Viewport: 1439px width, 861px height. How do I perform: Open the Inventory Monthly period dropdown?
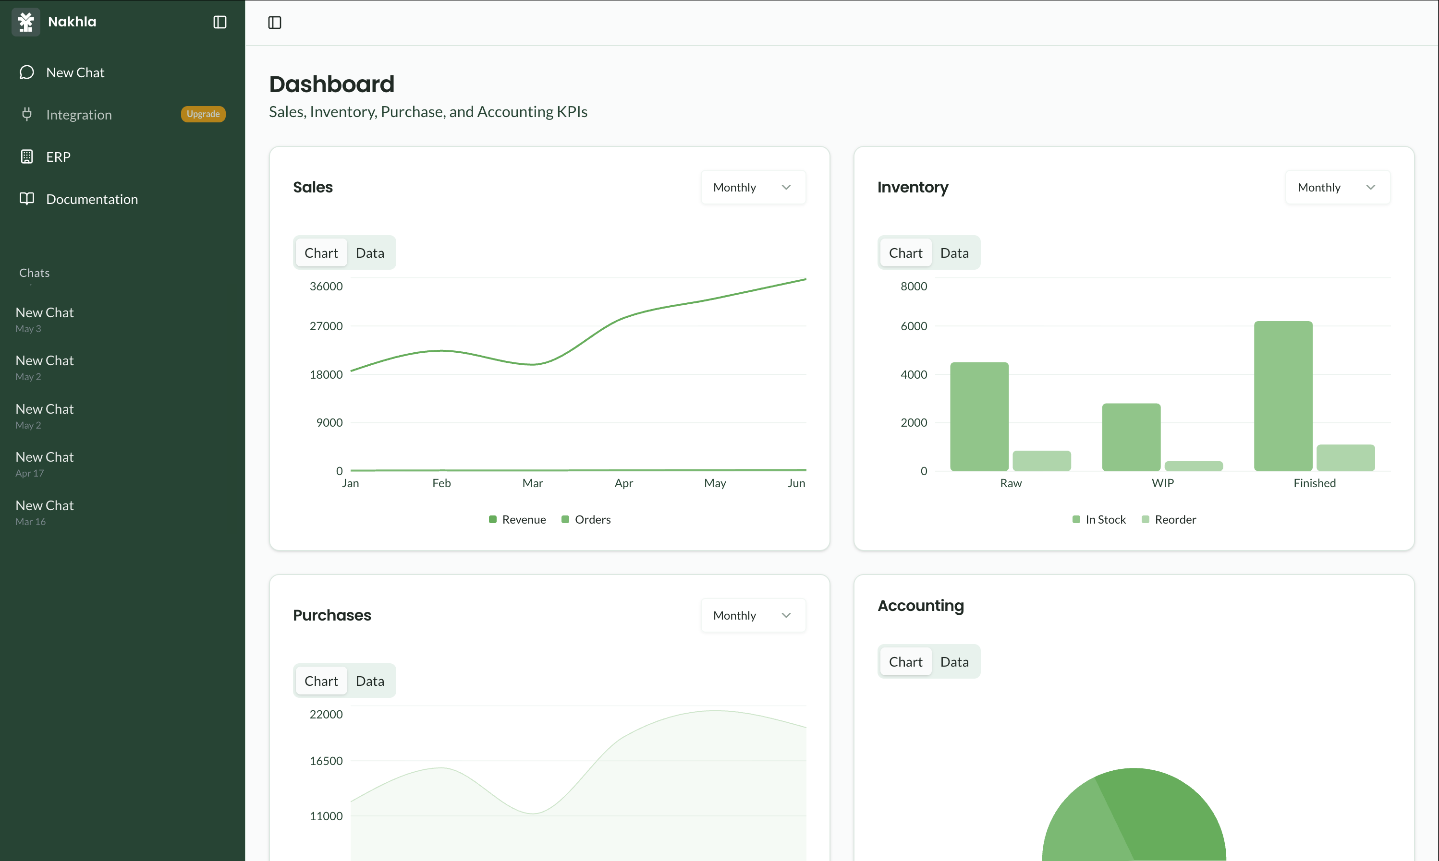1338,187
